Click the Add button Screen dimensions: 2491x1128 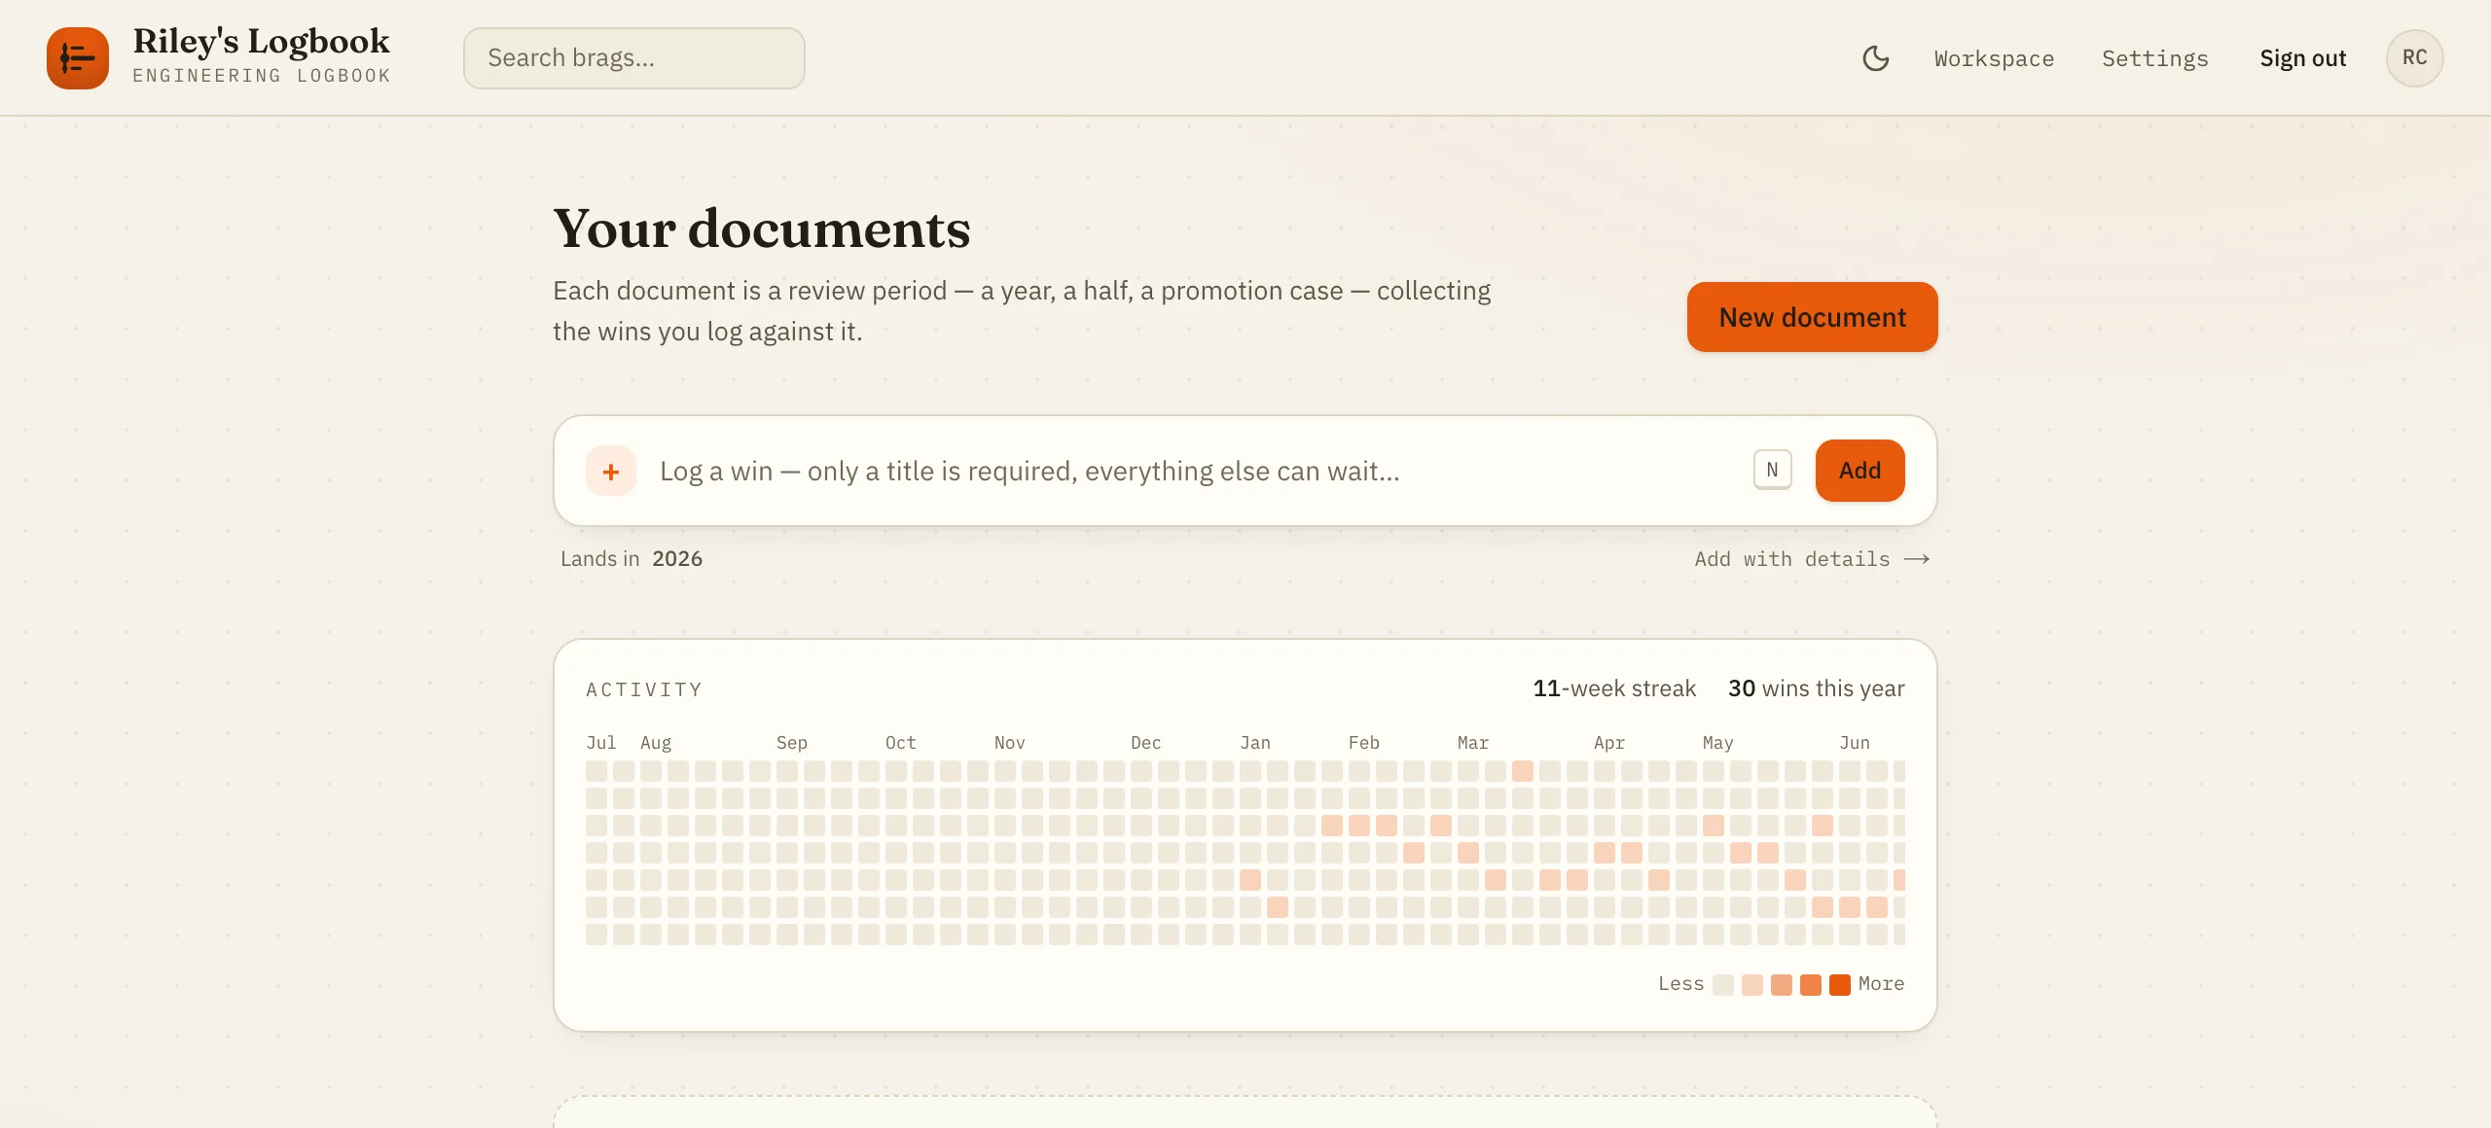[1859, 471]
